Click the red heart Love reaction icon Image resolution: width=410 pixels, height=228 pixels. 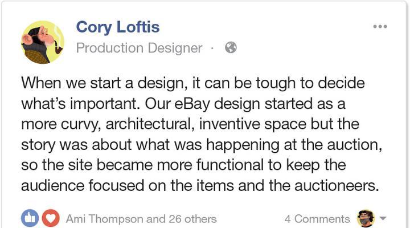[x=51, y=218]
